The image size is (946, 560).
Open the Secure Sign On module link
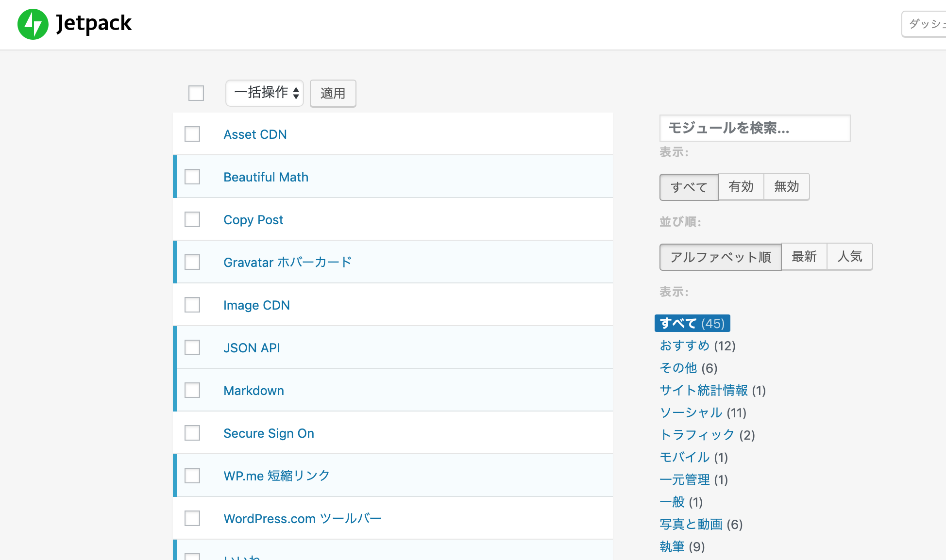pyautogui.click(x=269, y=433)
